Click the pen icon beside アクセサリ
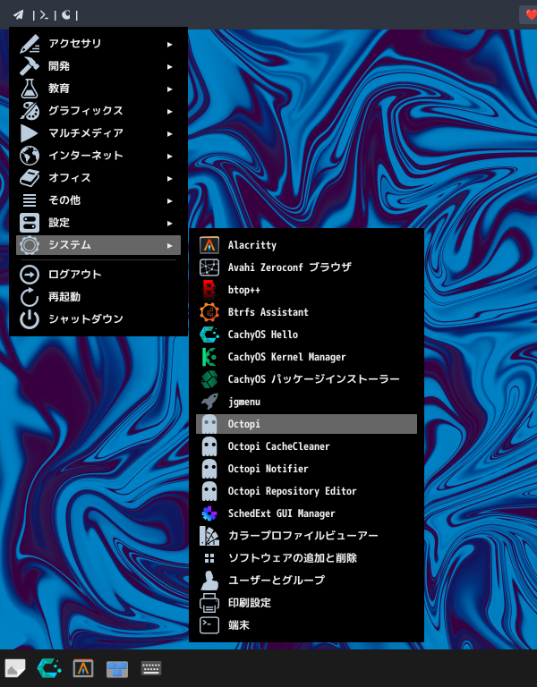 (x=30, y=44)
